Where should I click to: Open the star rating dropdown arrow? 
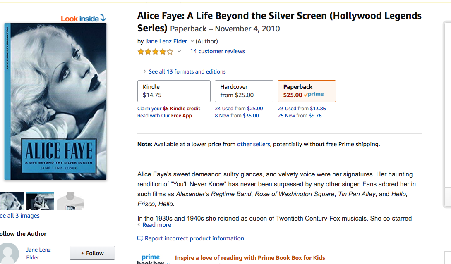(x=179, y=51)
